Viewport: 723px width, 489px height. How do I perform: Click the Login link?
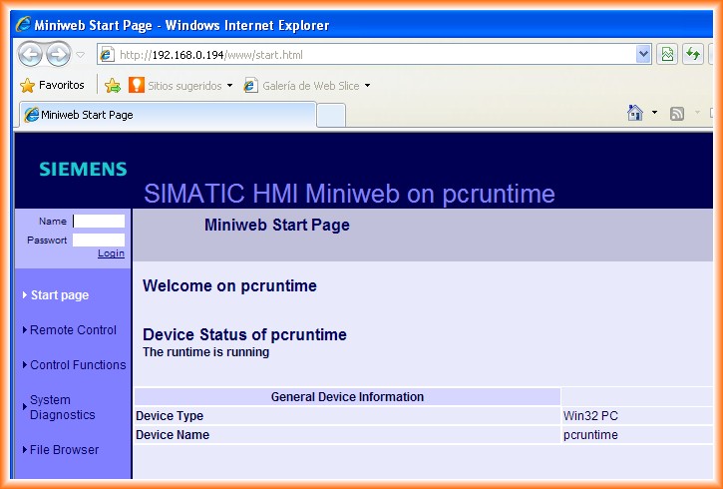click(111, 253)
